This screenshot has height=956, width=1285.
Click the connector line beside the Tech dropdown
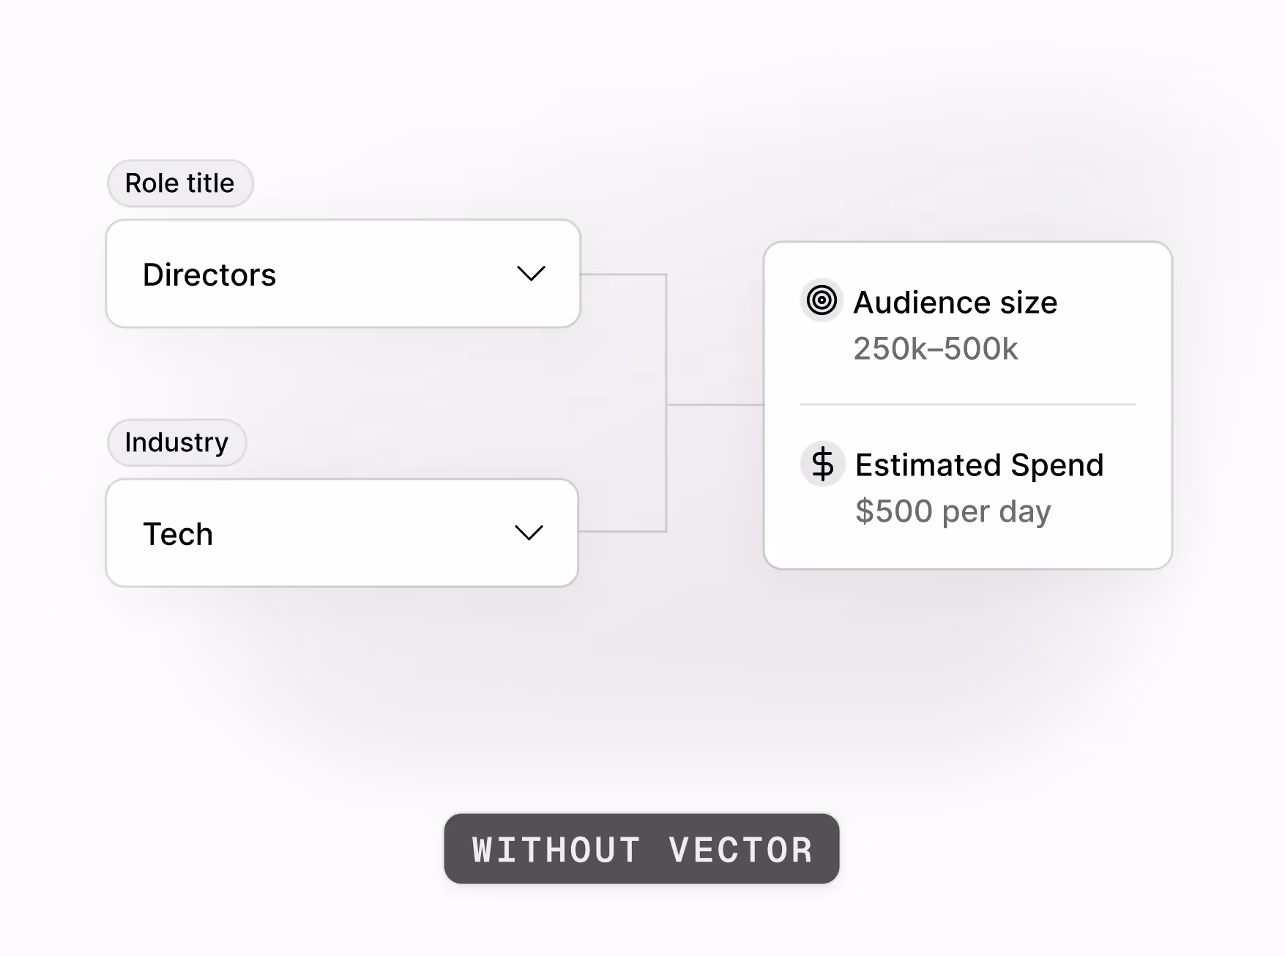pos(622,531)
